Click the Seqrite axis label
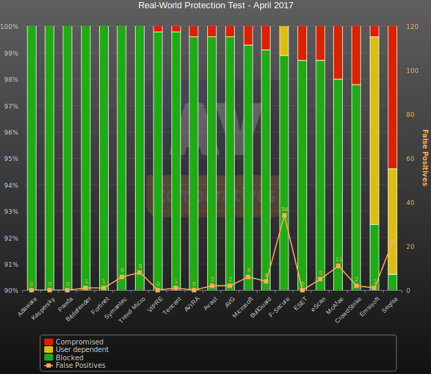431x374 pixels. 390,305
